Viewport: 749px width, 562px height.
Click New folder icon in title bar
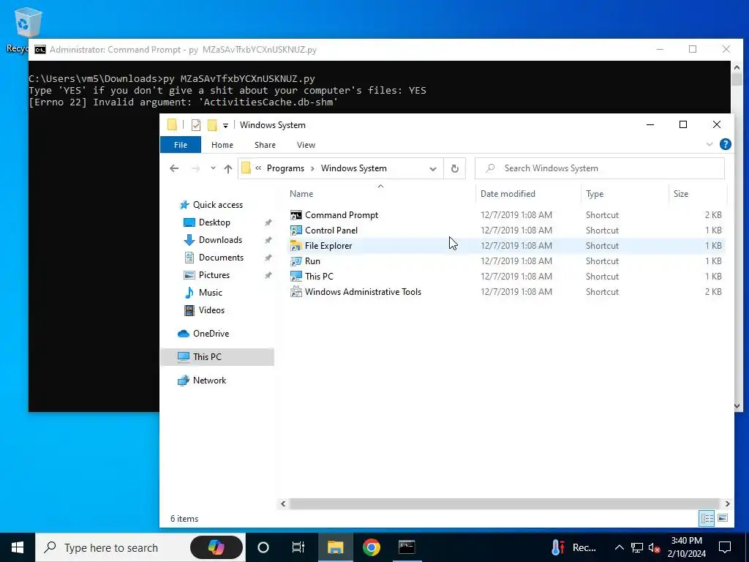(x=212, y=125)
